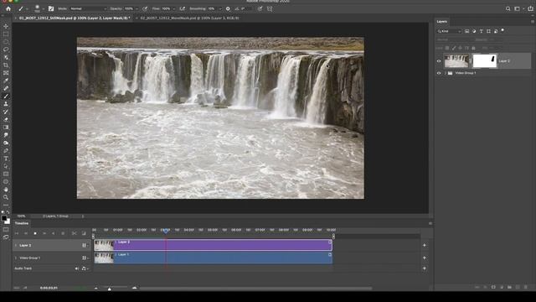Switch to the MoveMask.psd document tab
This screenshot has width=536, height=302.
pos(189,18)
